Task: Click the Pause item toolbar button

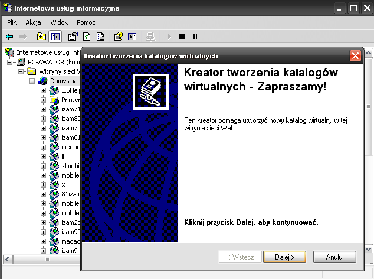Action: [195, 36]
